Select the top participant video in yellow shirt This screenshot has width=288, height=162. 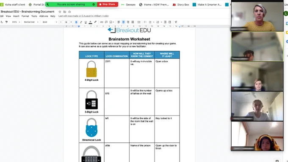click(x=257, y=16)
